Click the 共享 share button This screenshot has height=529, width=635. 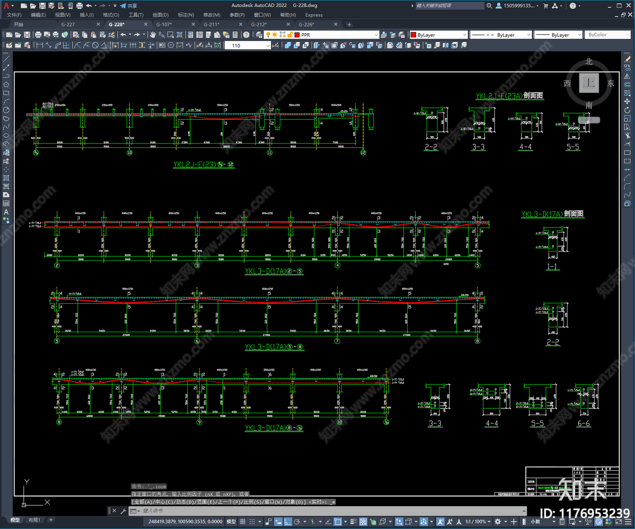tap(129, 6)
